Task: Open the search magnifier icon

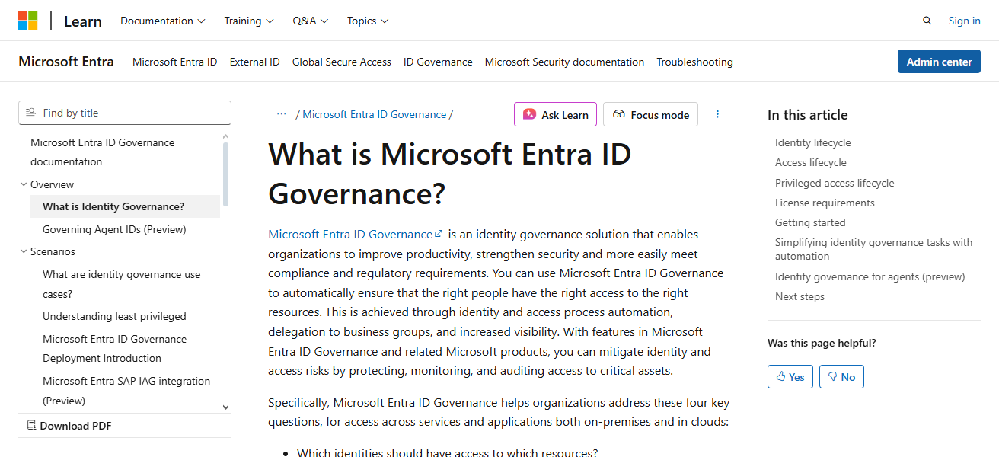Action: pos(927,21)
